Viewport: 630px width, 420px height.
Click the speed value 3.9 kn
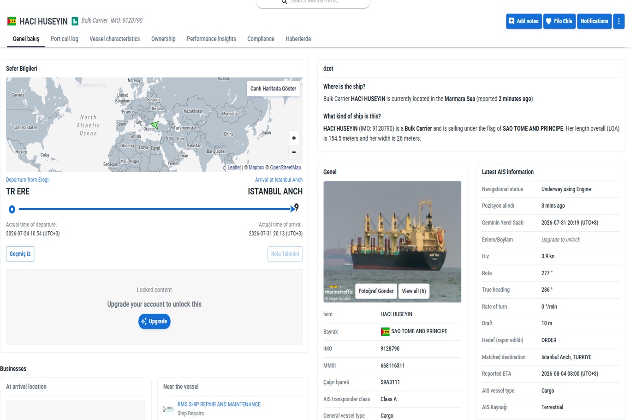[548, 256]
